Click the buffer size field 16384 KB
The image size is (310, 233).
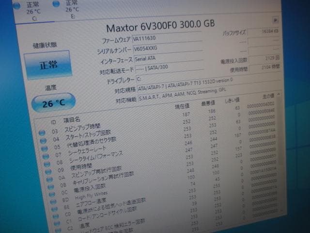point(263,32)
